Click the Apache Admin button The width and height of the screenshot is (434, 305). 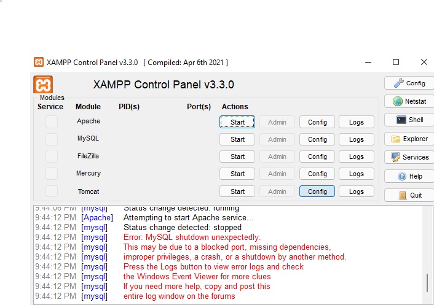pyautogui.click(x=277, y=122)
